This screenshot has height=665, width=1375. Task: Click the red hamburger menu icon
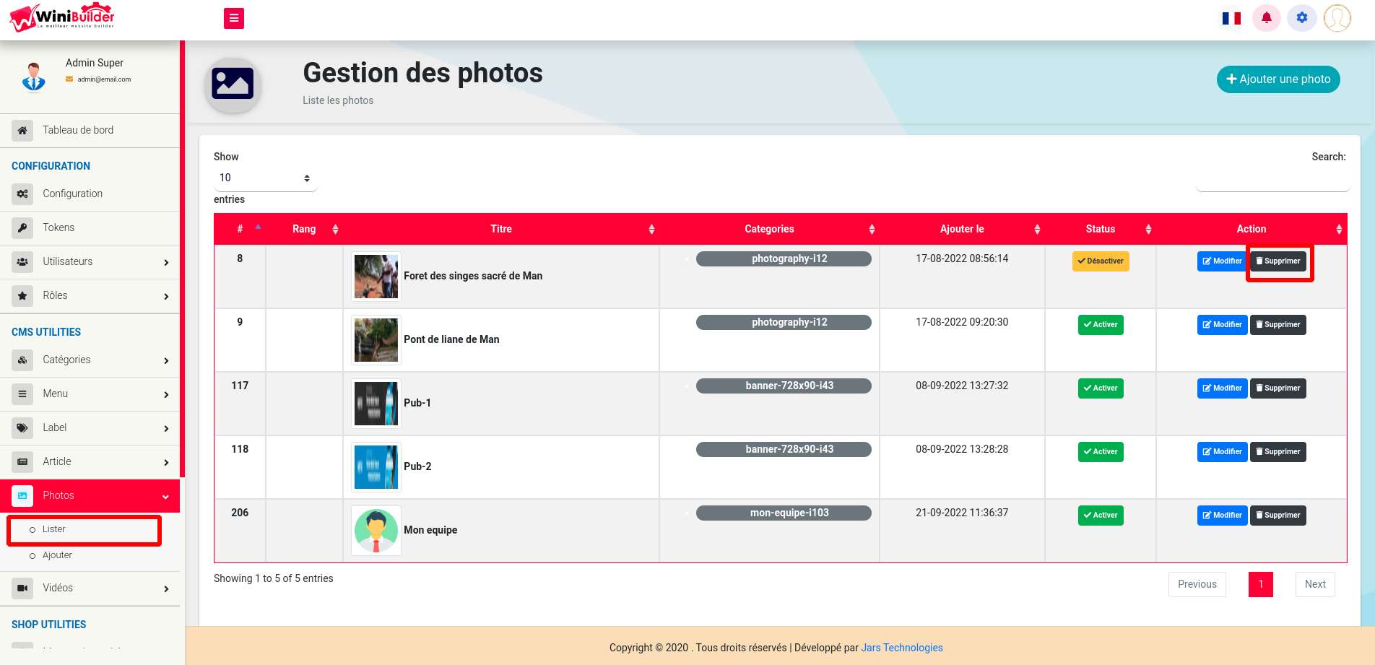click(233, 18)
